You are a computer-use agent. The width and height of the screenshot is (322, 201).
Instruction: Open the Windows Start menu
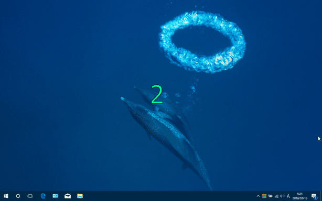(6, 196)
